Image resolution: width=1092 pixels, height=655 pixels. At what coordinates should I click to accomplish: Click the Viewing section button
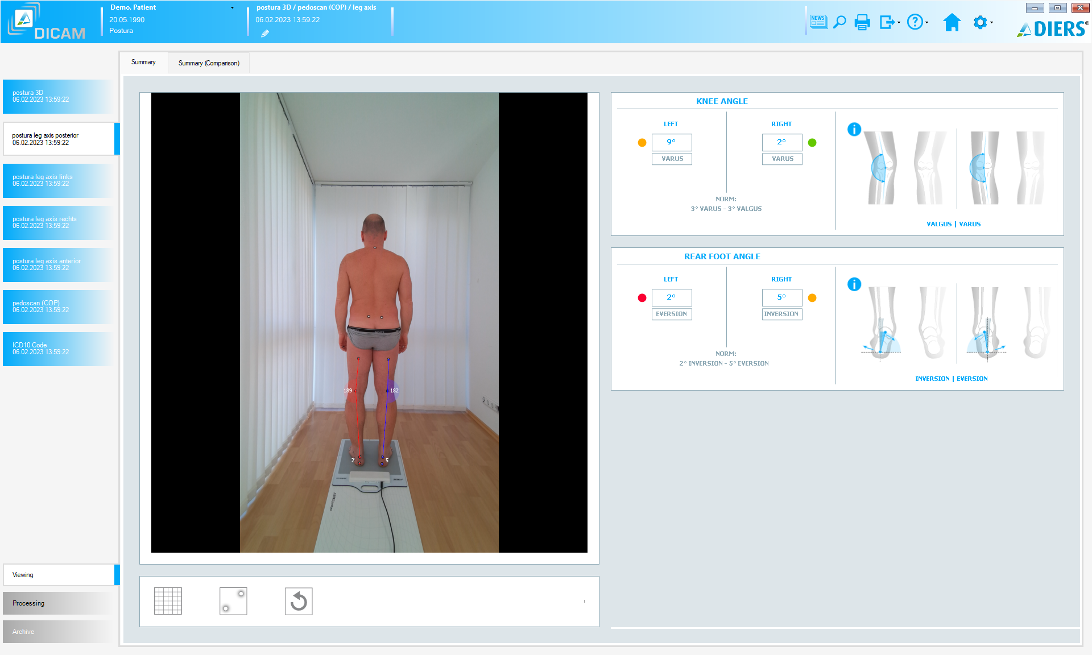tap(59, 575)
